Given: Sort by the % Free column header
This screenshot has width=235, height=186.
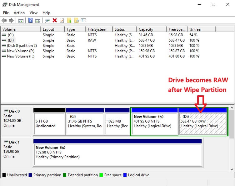Looking at the screenshot, I should pyautogui.click(x=202, y=29).
